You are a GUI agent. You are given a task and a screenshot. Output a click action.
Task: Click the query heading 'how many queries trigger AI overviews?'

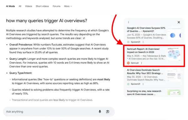pos(46,21)
